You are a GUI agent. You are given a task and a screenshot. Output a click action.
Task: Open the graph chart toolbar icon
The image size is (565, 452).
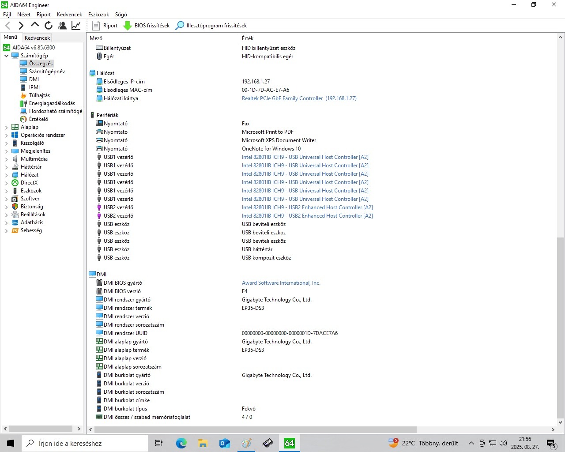click(76, 26)
